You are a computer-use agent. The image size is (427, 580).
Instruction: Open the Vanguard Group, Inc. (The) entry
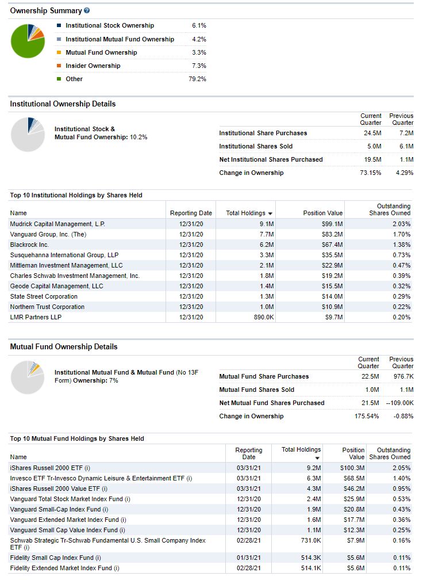tap(48, 234)
